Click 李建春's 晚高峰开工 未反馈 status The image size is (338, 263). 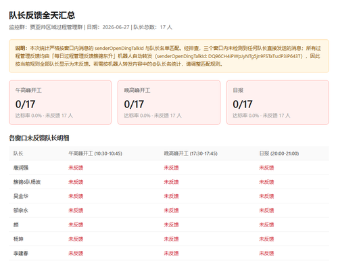coord(171,254)
